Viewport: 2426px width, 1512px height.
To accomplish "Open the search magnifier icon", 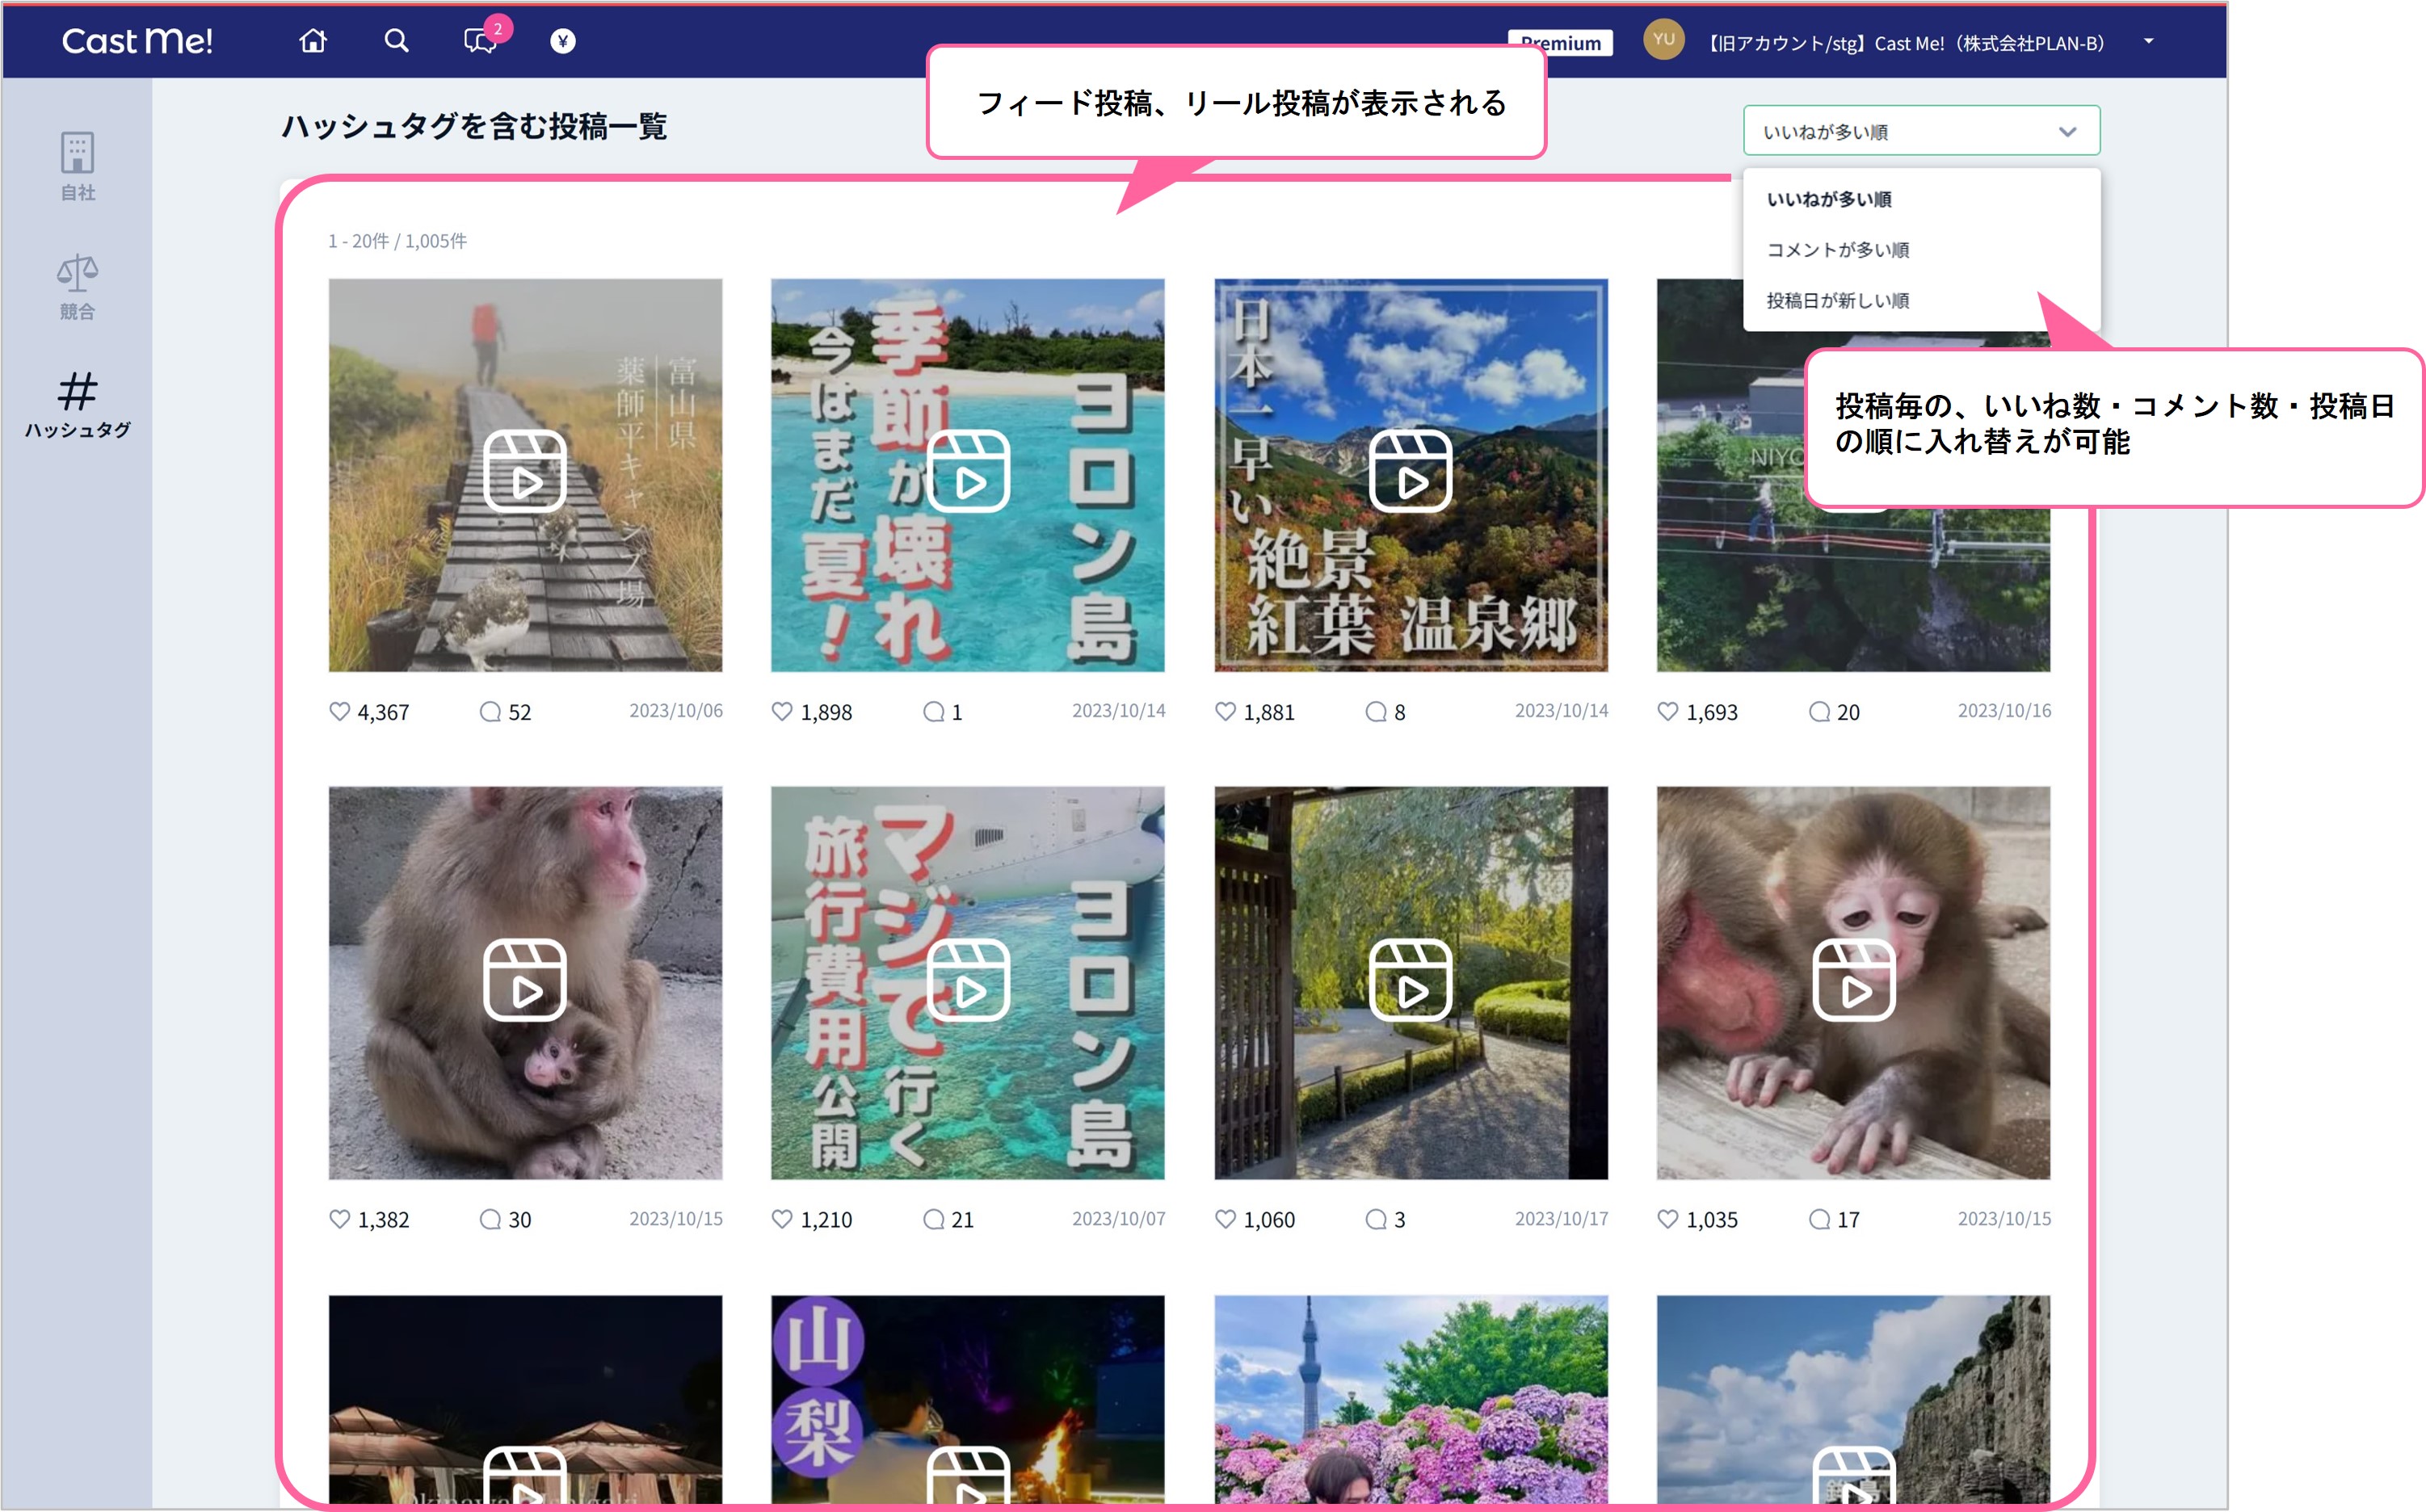I will point(397,41).
